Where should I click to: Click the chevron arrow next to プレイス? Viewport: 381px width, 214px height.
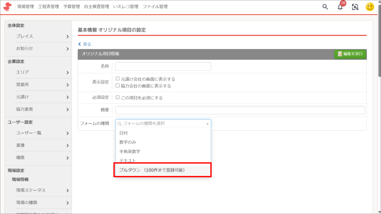pos(67,36)
